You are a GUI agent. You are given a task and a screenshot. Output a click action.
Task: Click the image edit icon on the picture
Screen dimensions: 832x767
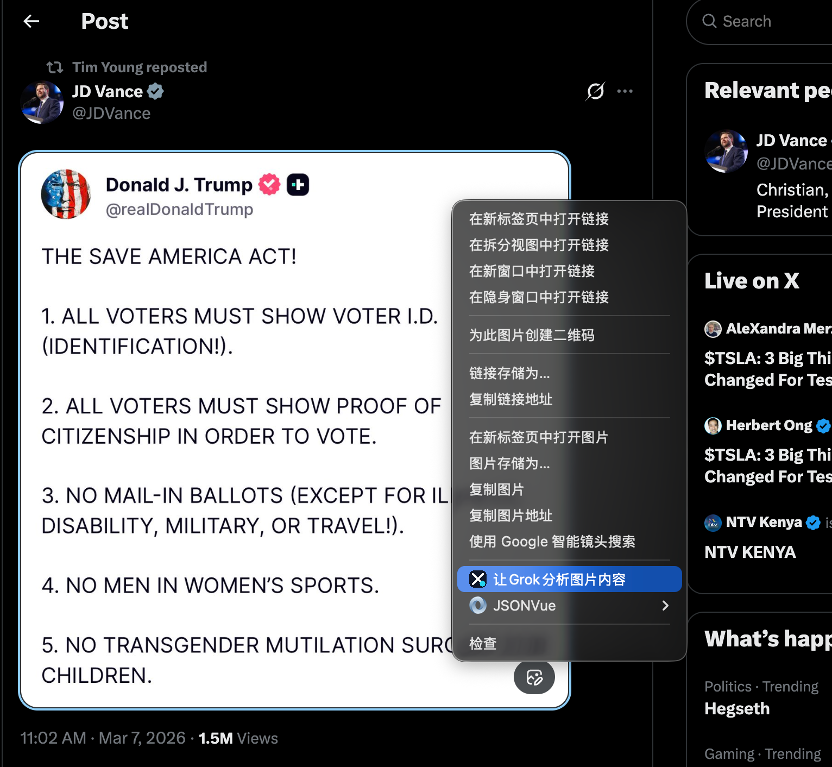(534, 677)
